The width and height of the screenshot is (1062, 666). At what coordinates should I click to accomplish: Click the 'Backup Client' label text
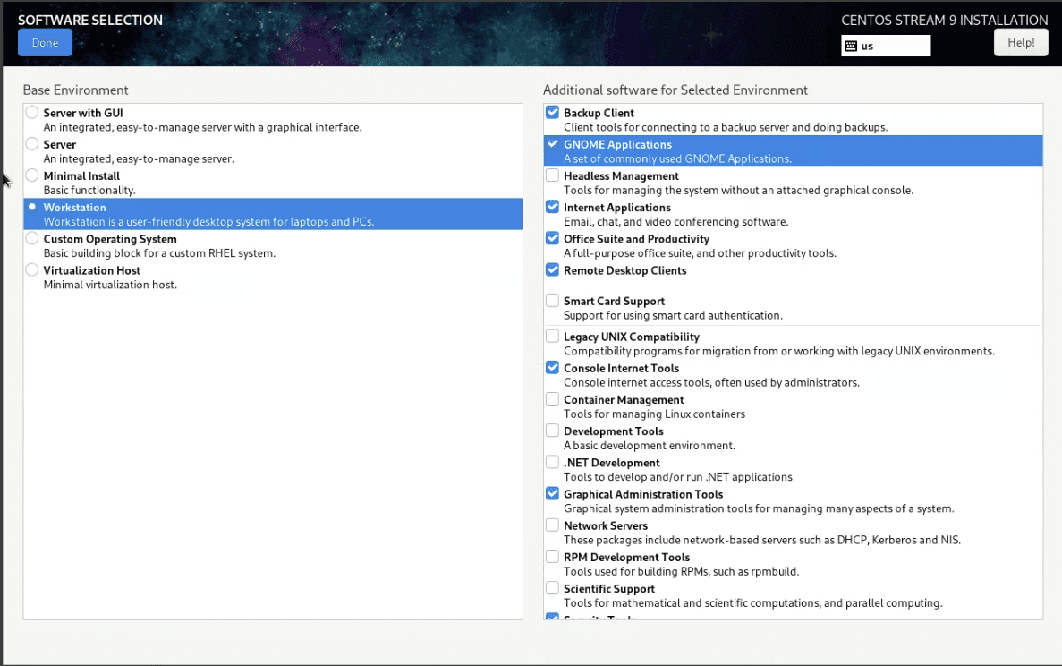coord(599,113)
